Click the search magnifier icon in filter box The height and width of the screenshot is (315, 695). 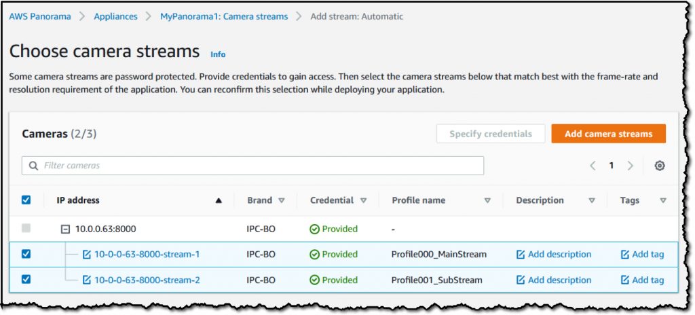coord(33,166)
